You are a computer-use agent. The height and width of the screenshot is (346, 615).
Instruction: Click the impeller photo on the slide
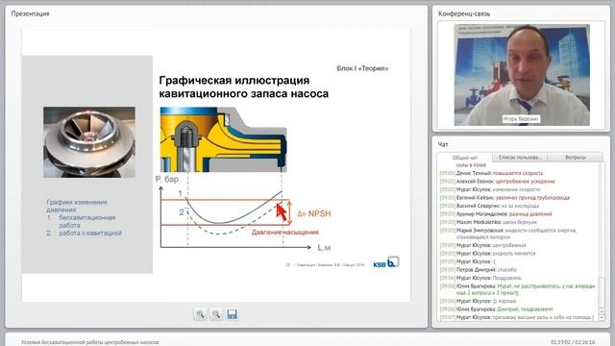89,142
